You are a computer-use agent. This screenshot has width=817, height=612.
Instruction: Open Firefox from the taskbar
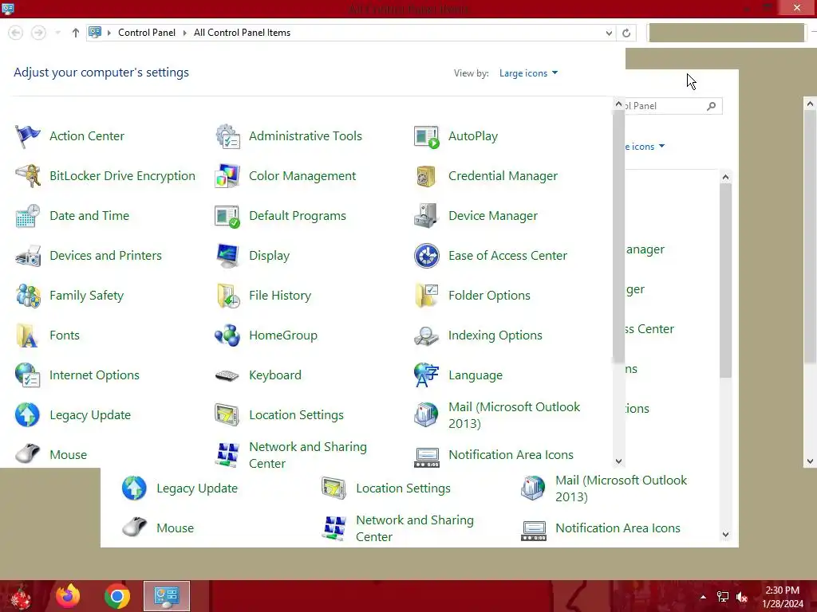[x=68, y=596]
